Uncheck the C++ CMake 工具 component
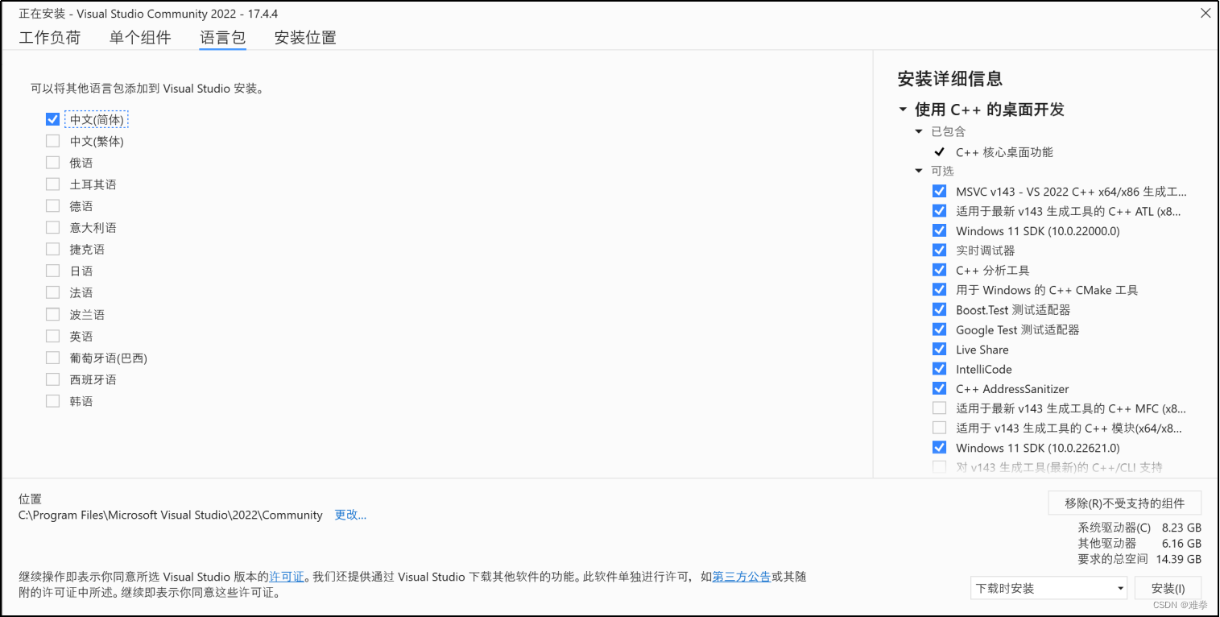Image resolution: width=1220 pixels, height=617 pixels. pos(939,290)
